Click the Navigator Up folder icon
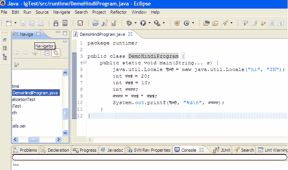Image resolution: width=288 pixels, height=170 pixels. [x=35, y=53]
